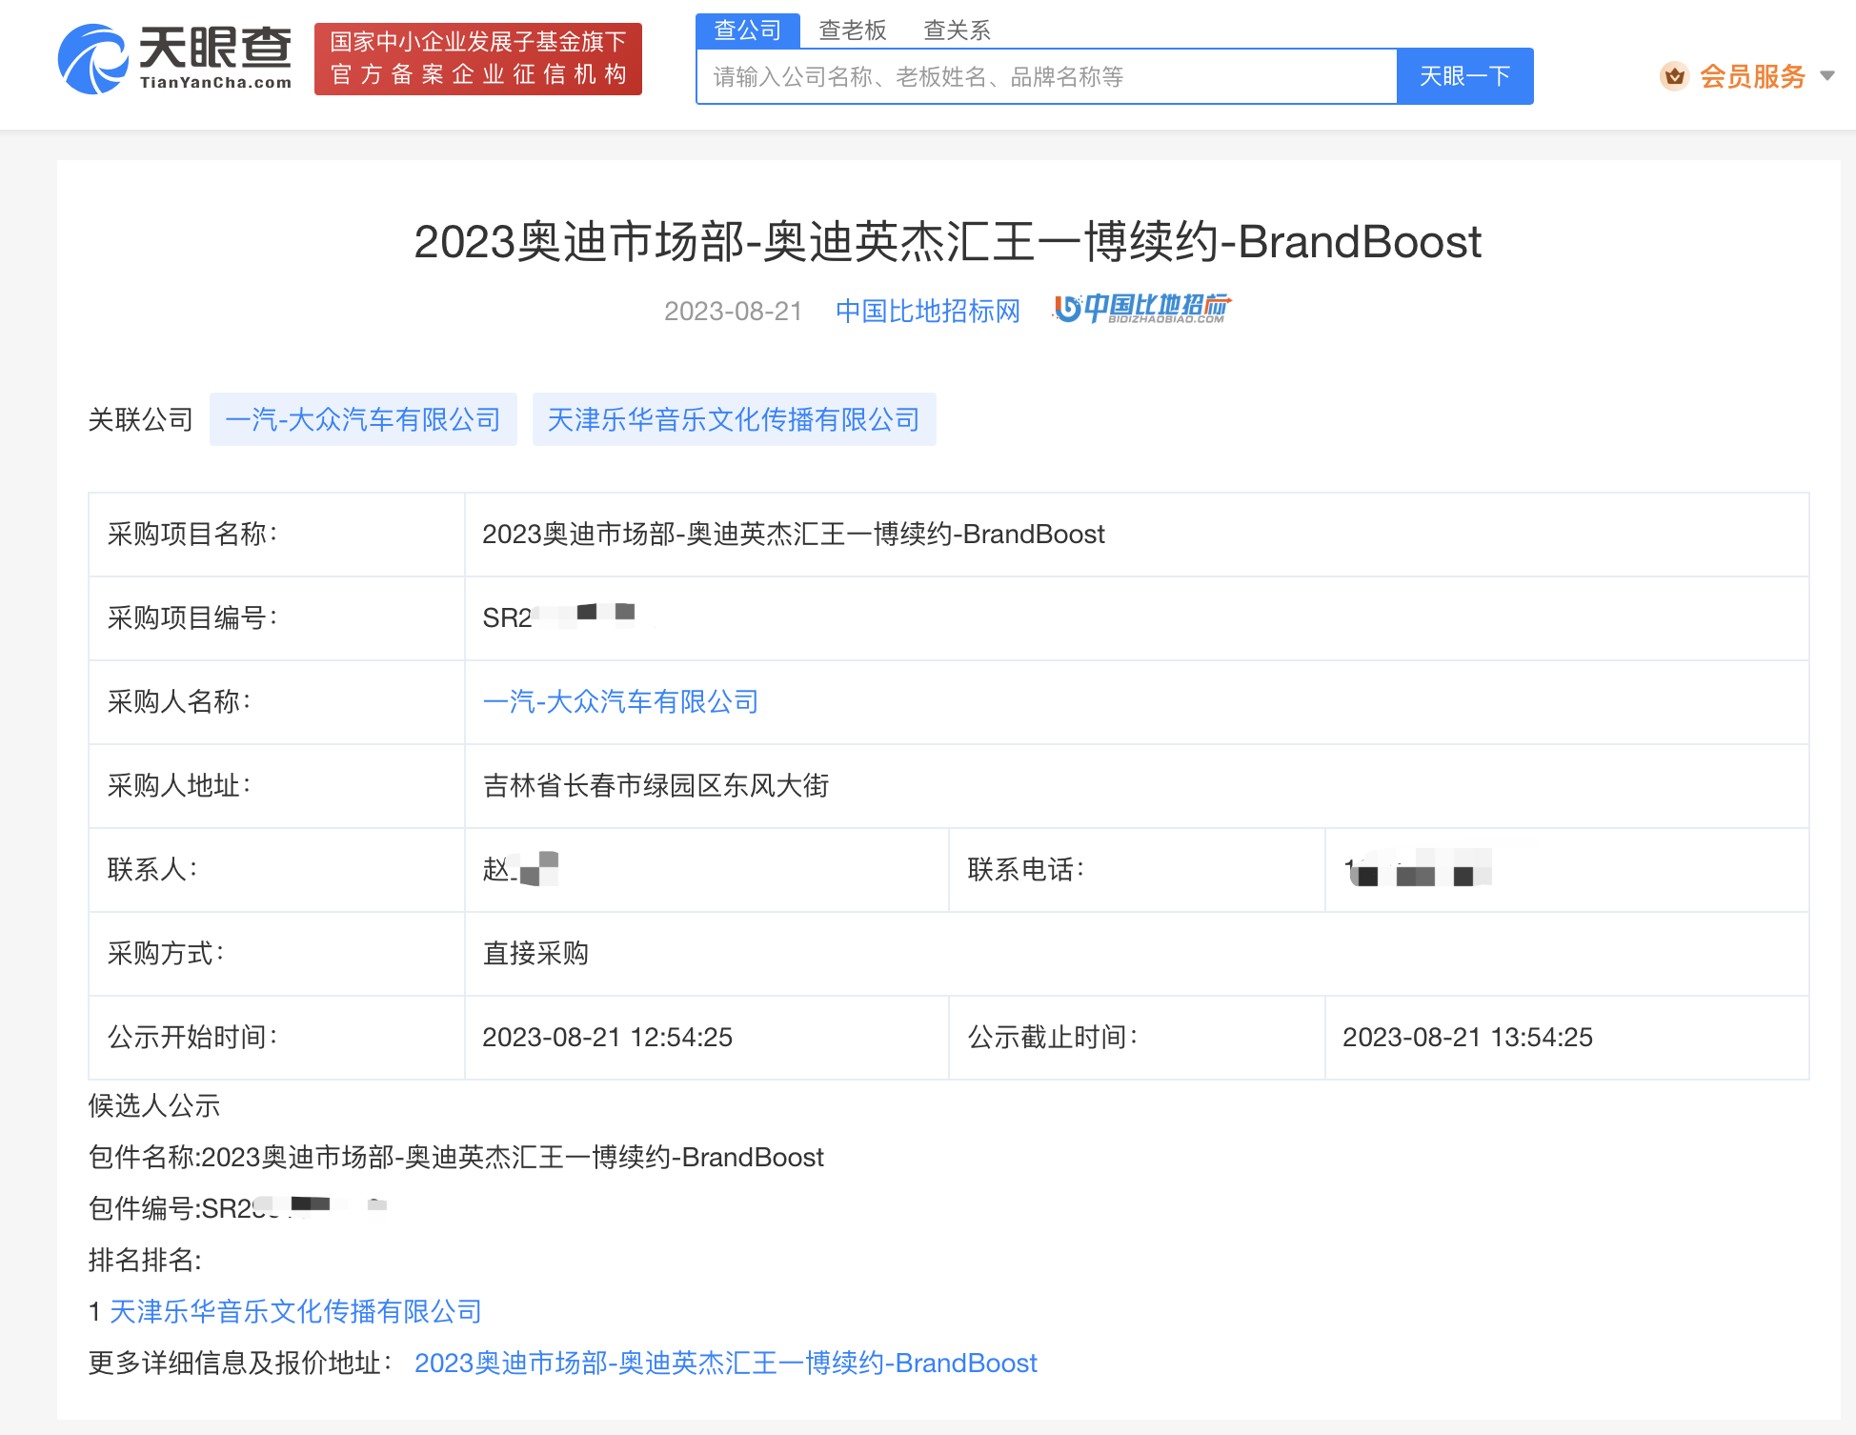Screen dimensions: 1856x1435
Task: Click purchaser name link 一汽-大众汽车有限公司
Action: (x=620, y=702)
